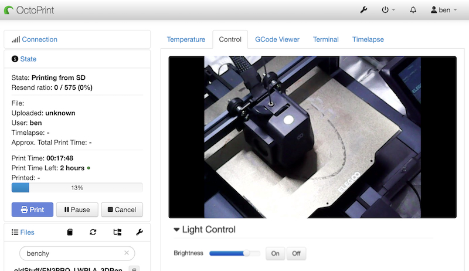Collapse the Light Control section
The image size is (469, 271).
(205, 229)
